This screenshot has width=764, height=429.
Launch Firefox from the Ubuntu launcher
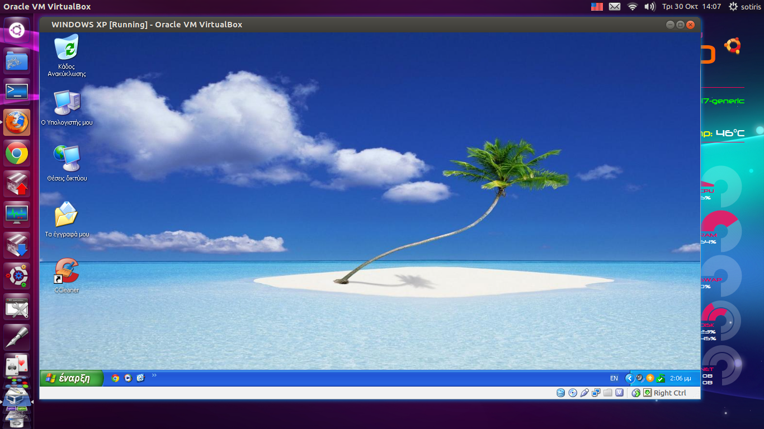17,122
